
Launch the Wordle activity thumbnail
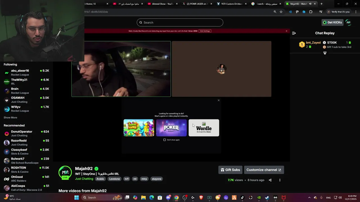(204, 128)
